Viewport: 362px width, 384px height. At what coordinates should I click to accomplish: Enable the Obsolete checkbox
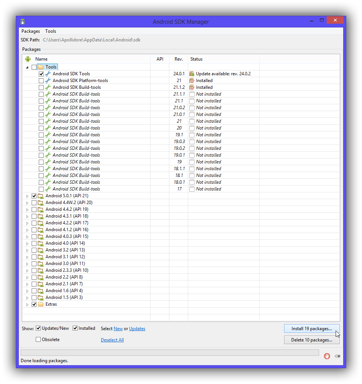38,340
